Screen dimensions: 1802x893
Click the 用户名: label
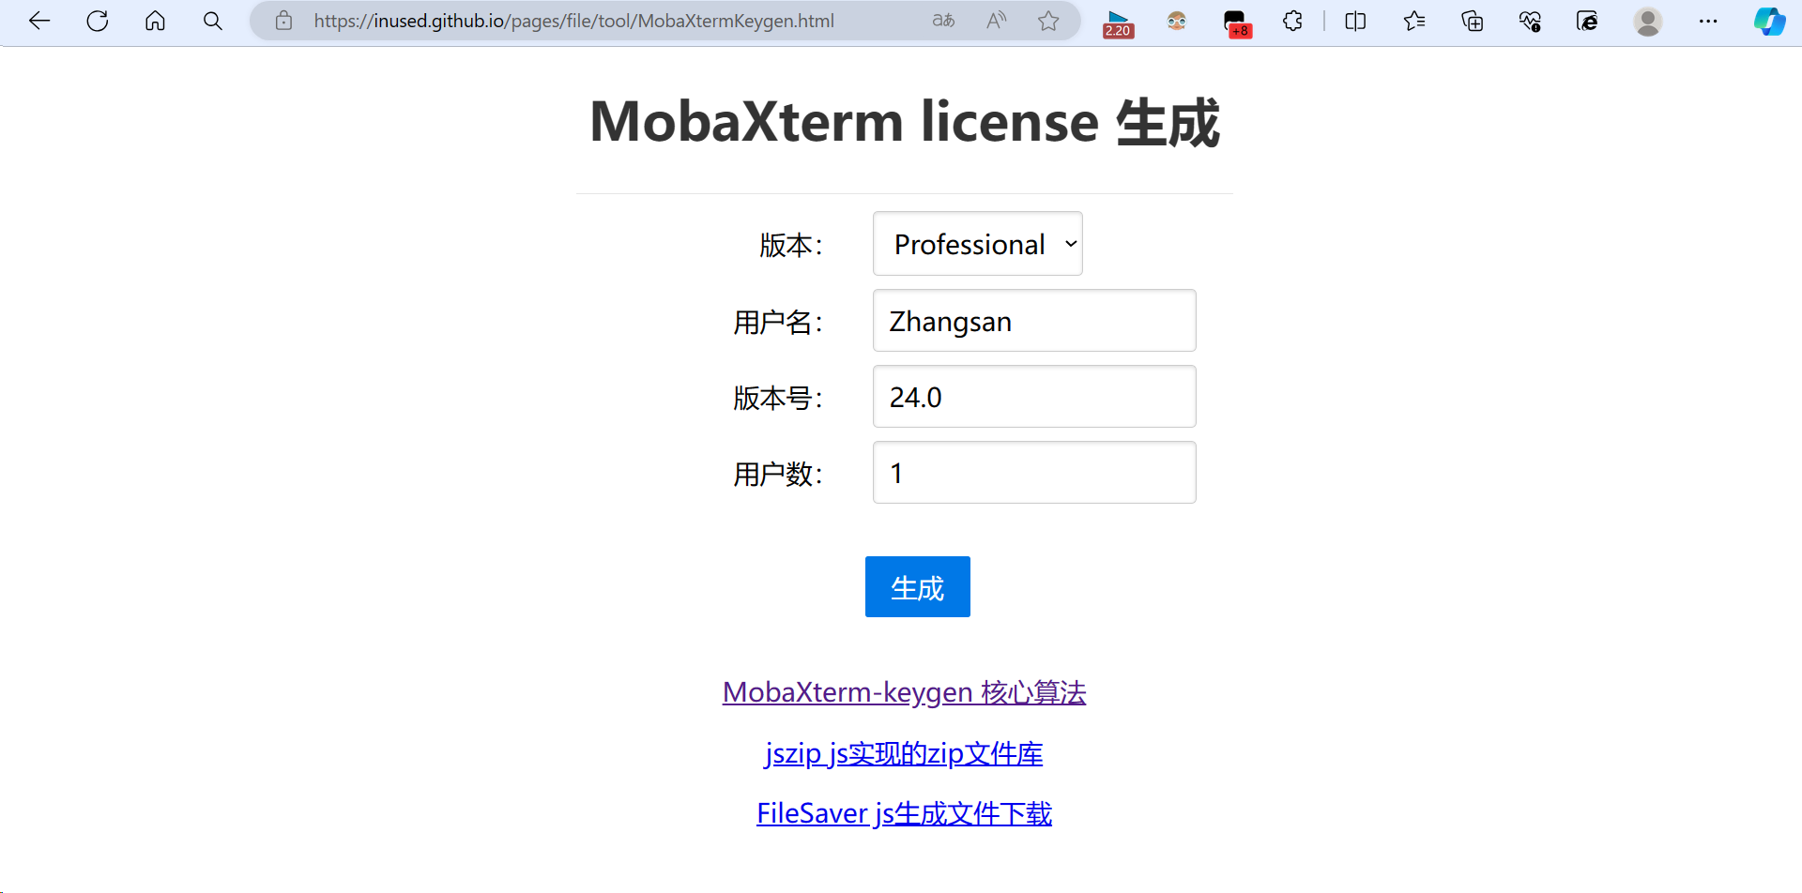coord(778,322)
